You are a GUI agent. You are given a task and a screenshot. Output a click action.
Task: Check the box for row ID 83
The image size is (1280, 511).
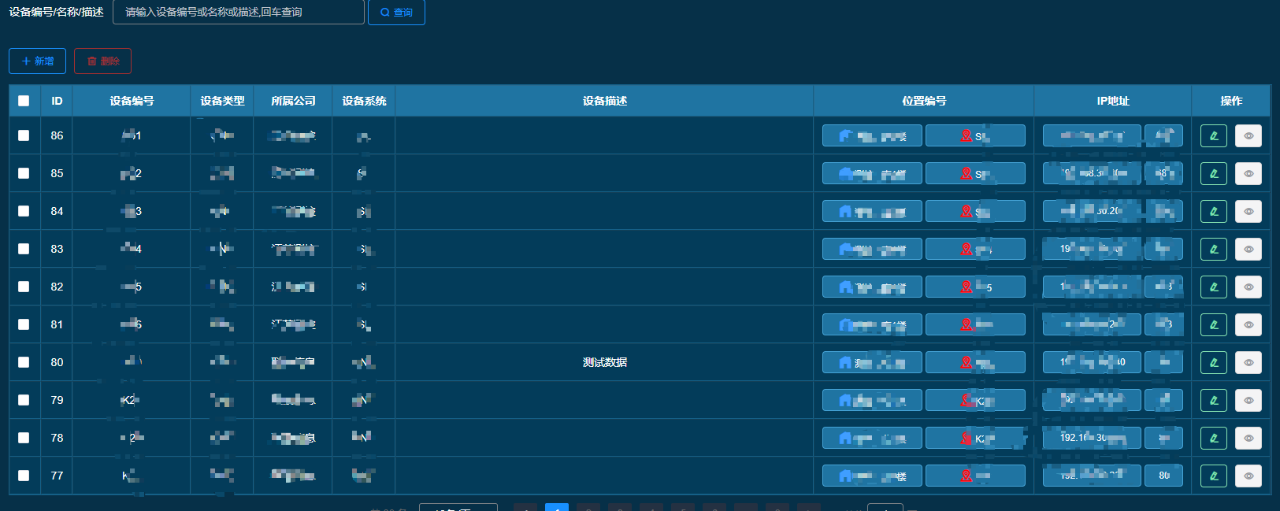click(24, 249)
